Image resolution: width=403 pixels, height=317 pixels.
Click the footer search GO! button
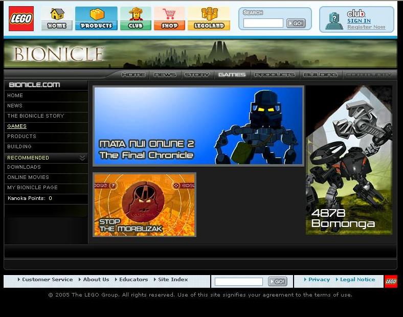[277, 282]
